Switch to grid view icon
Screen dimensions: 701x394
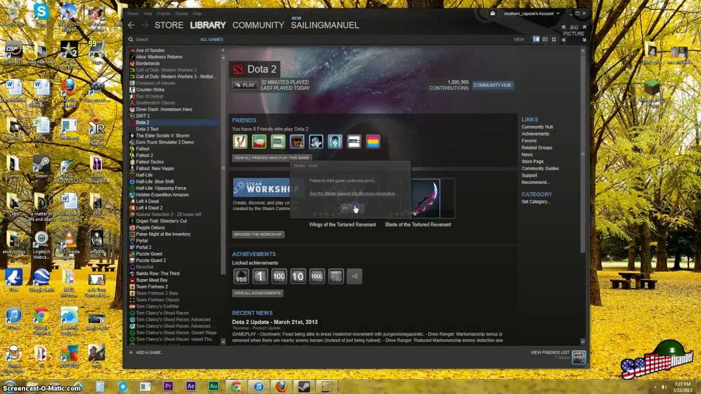(x=554, y=39)
